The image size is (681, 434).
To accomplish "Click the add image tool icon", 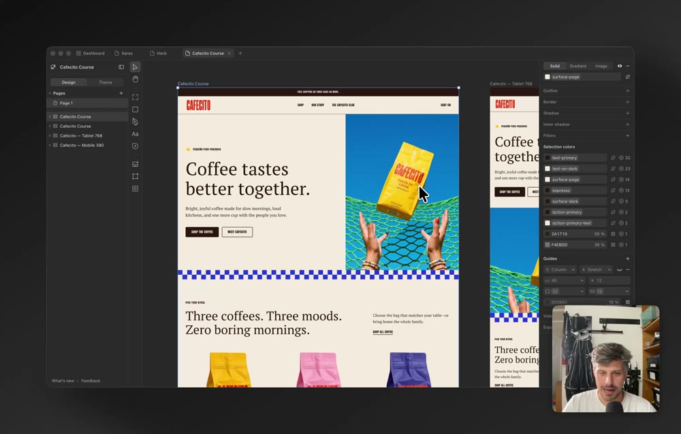I will point(135,164).
